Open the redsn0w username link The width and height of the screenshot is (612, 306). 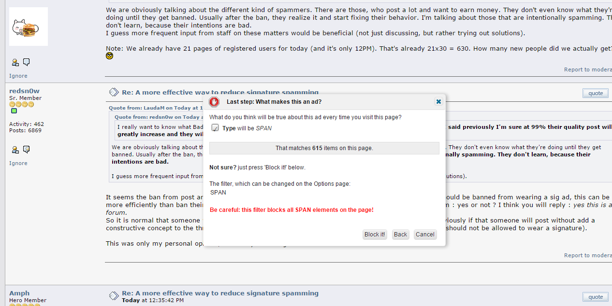pyautogui.click(x=24, y=91)
